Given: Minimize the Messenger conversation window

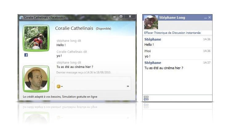Looking at the screenshot, I should [115, 17].
